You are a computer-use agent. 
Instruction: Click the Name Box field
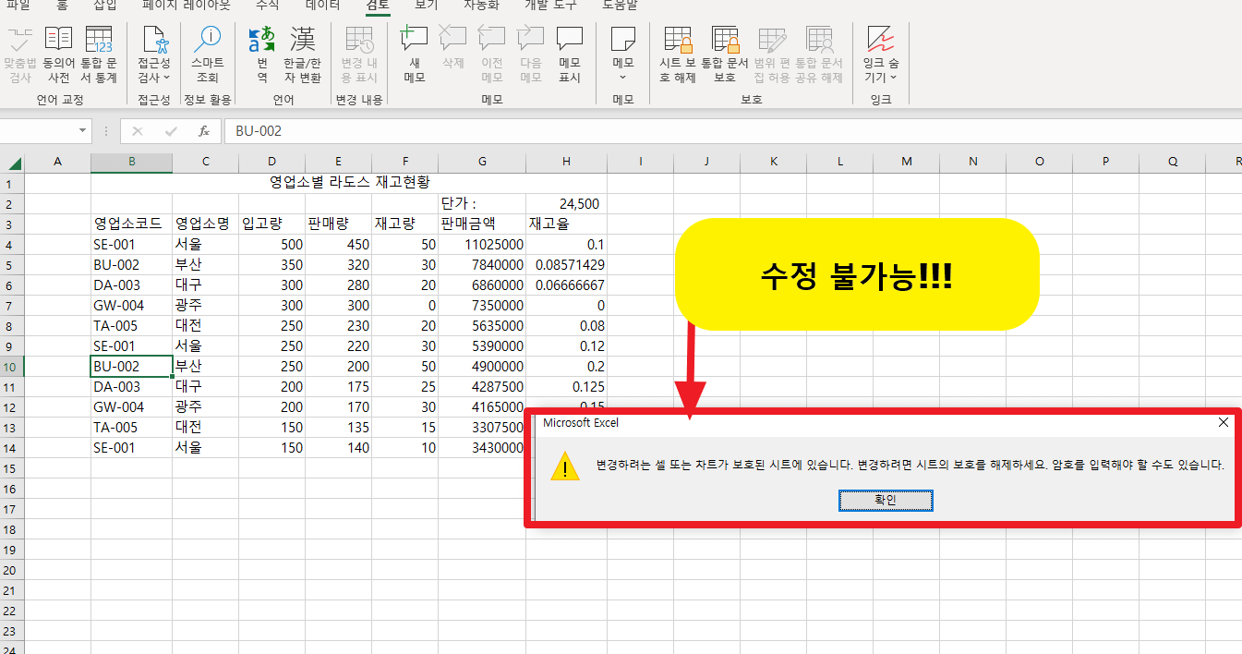pyautogui.click(x=37, y=131)
